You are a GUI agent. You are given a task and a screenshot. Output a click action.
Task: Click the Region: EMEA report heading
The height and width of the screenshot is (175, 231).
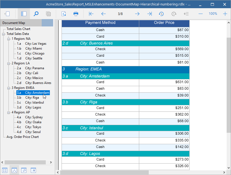click(x=89, y=69)
